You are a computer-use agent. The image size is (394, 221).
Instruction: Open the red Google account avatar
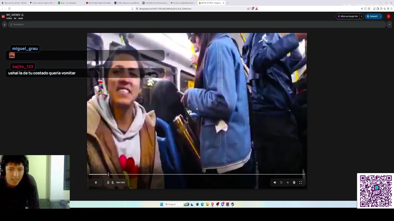pyautogui.click(x=388, y=16)
